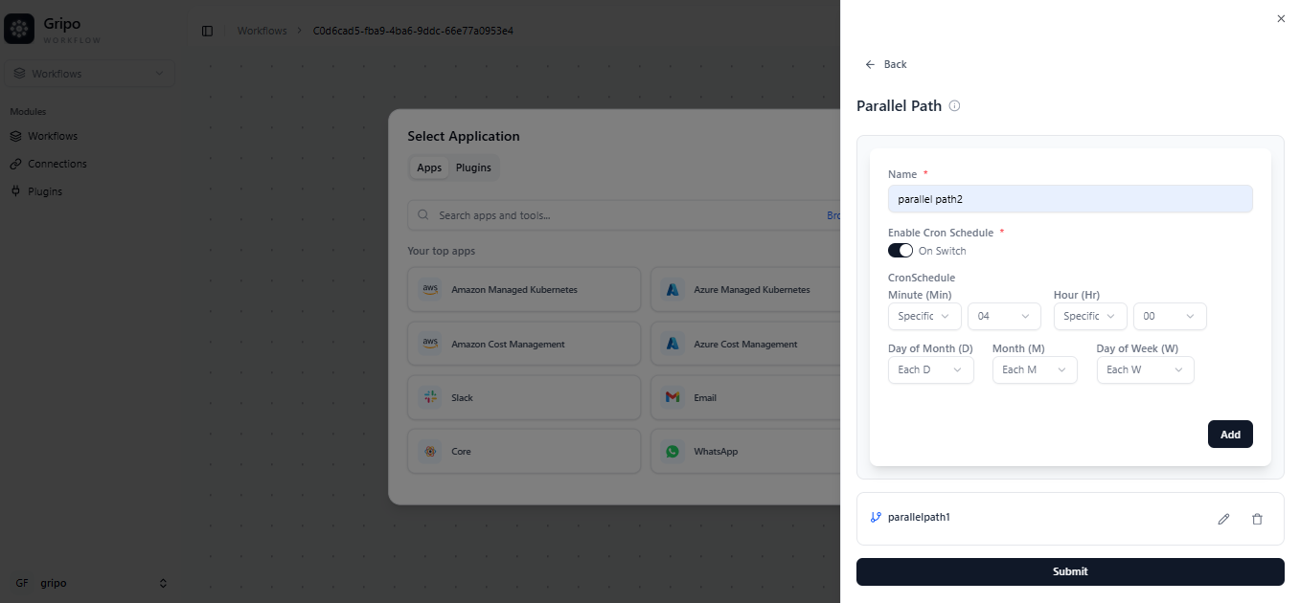Expand the Day of Week dropdown

click(x=1145, y=369)
